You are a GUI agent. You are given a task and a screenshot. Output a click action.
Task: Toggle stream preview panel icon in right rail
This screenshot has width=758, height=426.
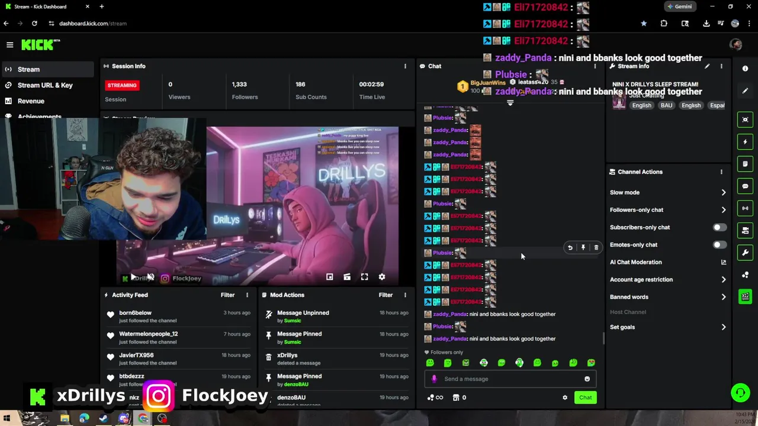(x=745, y=120)
